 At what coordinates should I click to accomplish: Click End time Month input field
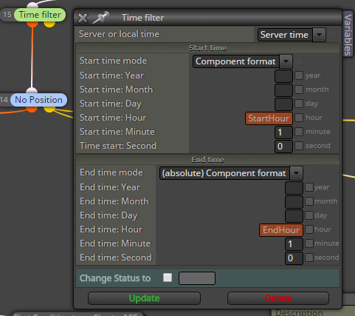(294, 202)
